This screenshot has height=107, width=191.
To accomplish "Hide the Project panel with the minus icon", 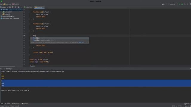I will pos(21,7).
